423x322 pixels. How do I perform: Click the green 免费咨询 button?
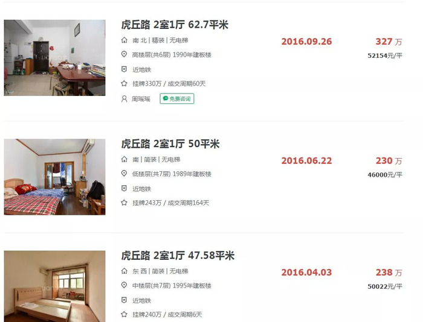click(x=177, y=98)
